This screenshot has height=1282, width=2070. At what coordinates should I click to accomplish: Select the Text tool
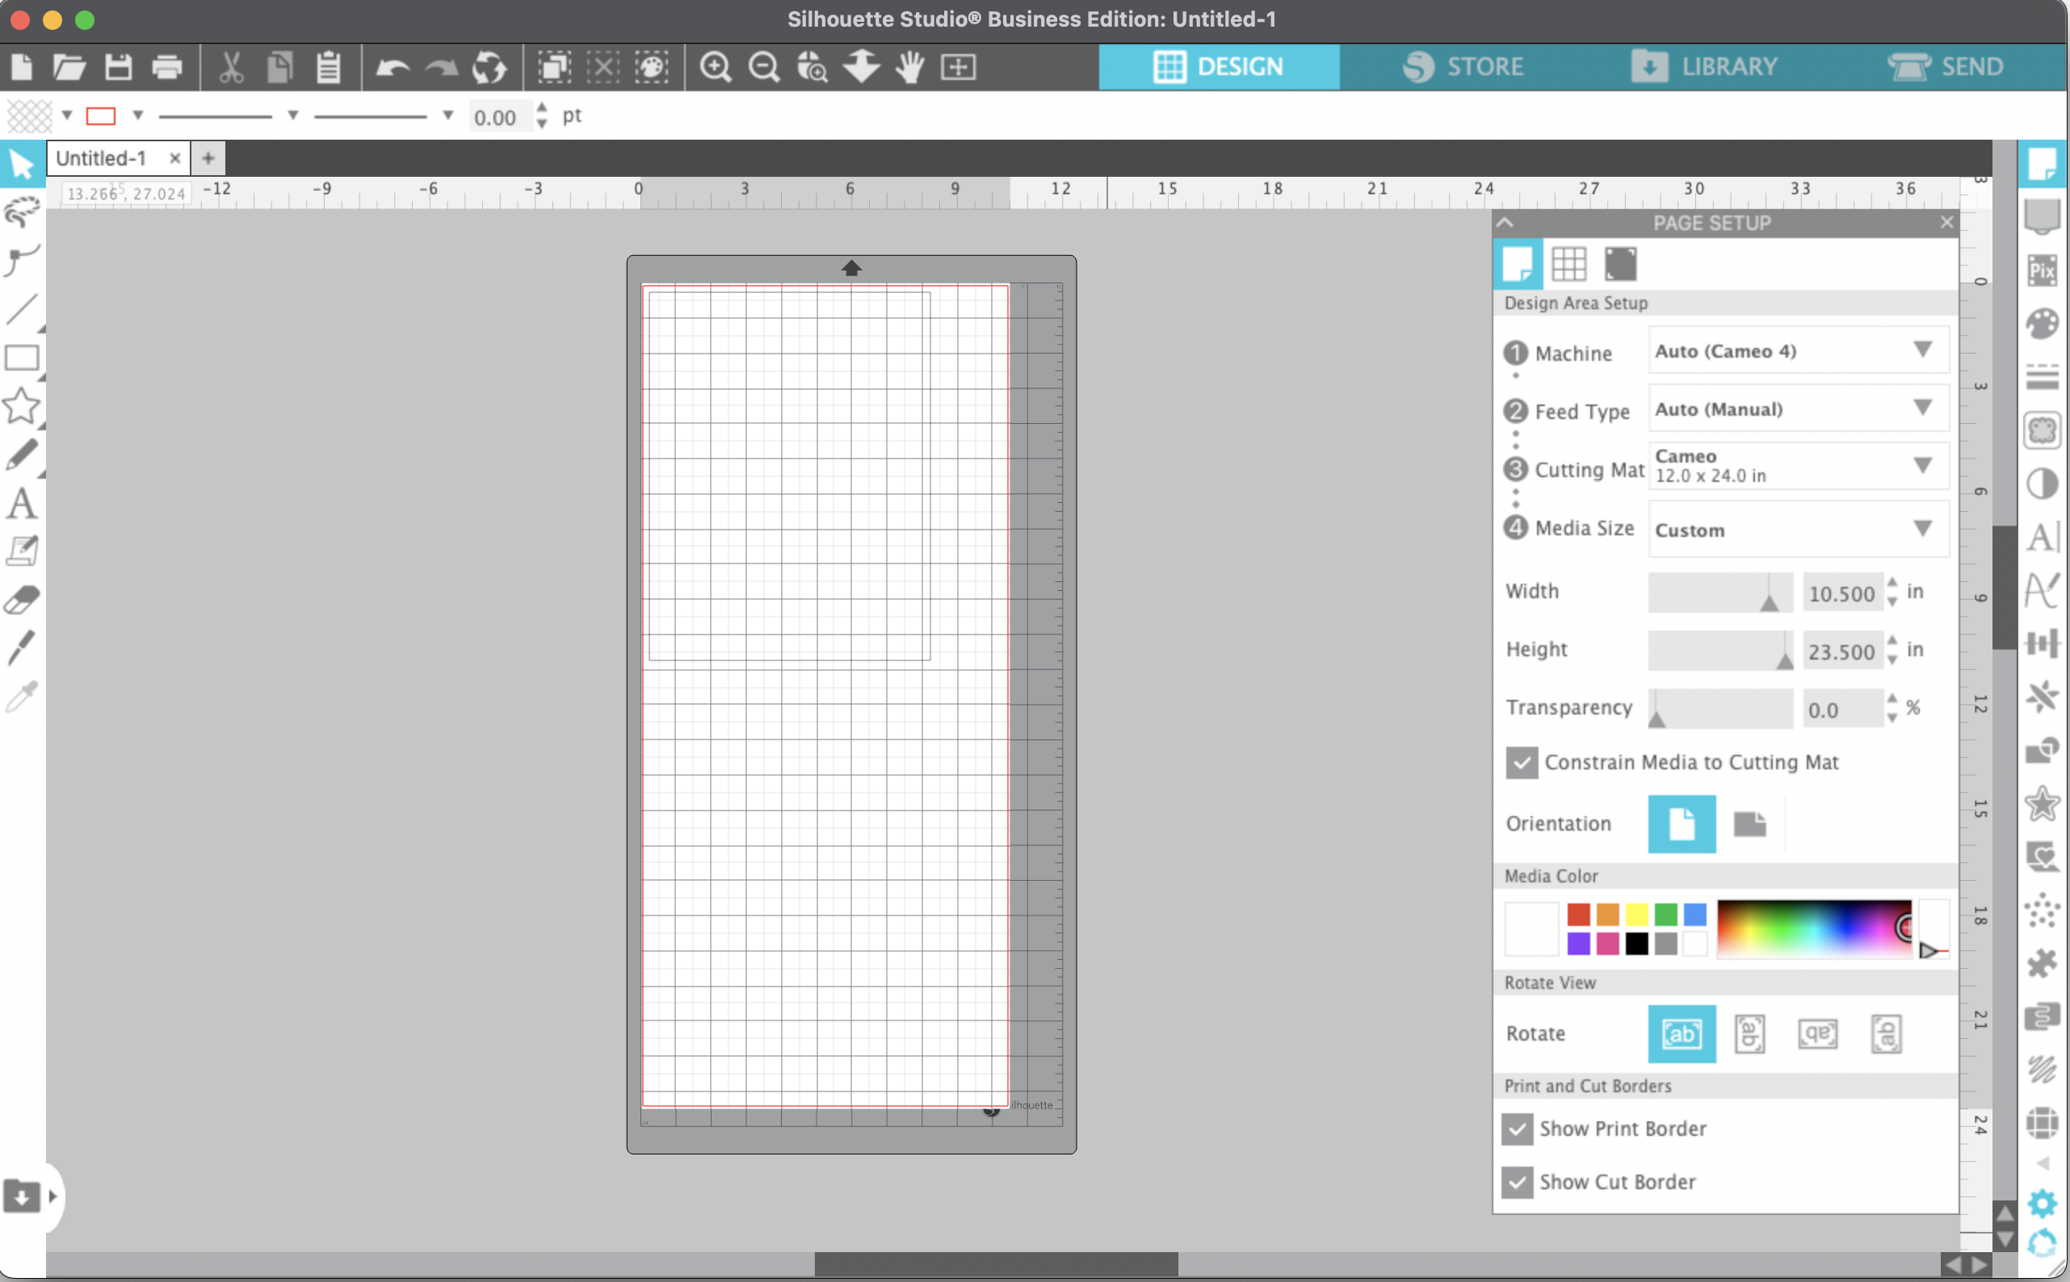pos(22,503)
